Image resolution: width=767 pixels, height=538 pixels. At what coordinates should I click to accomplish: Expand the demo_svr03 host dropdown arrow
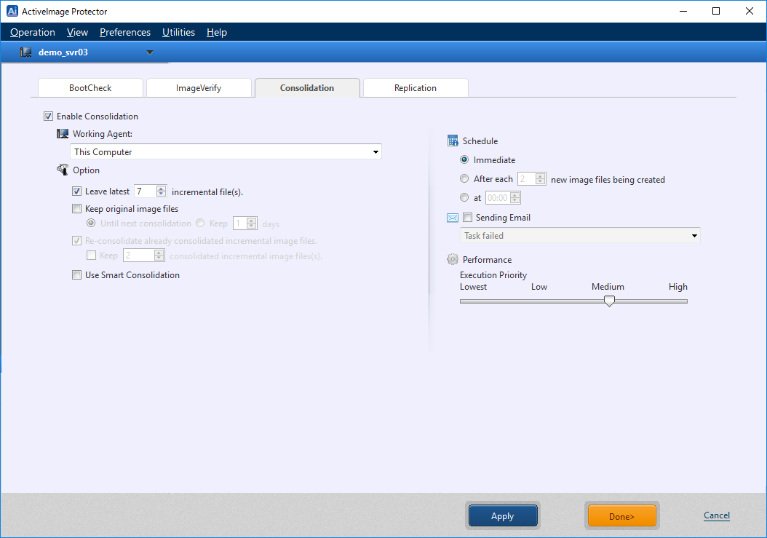(150, 52)
